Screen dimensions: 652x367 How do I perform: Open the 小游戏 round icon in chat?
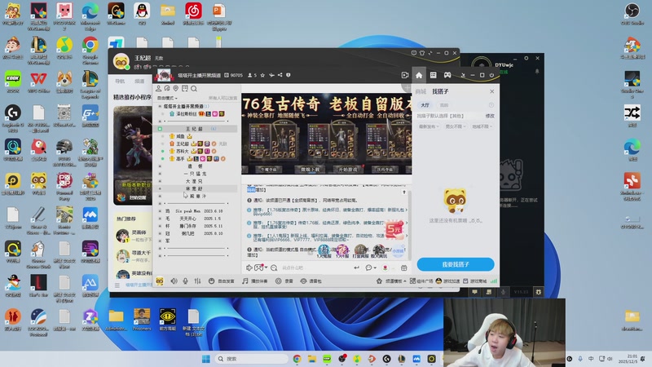click(x=398, y=251)
